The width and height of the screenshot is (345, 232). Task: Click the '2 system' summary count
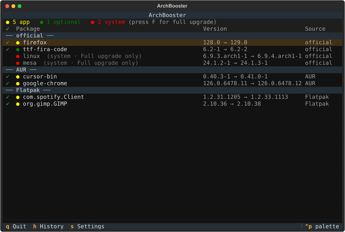tap(111, 22)
